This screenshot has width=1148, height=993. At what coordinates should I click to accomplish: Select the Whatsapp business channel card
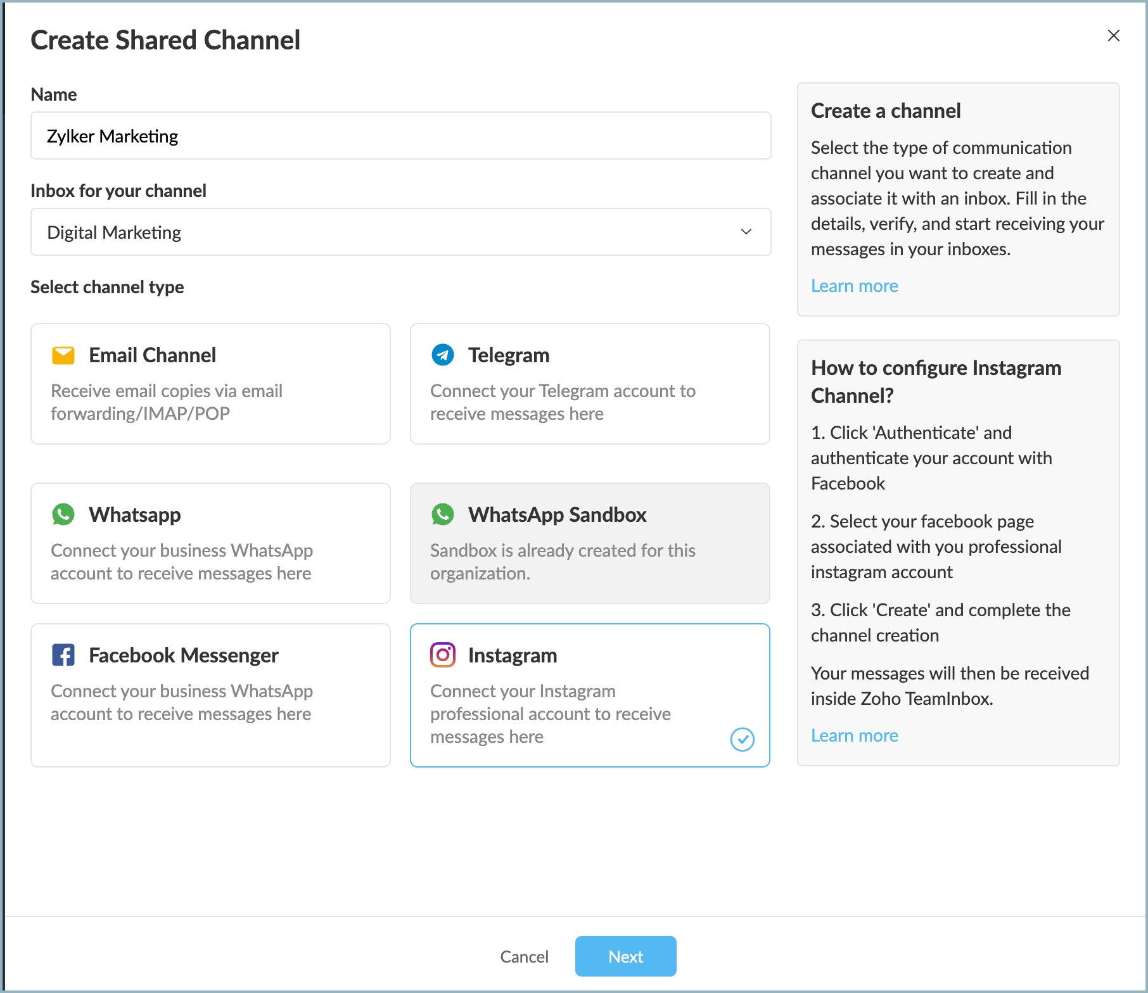pyautogui.click(x=210, y=543)
